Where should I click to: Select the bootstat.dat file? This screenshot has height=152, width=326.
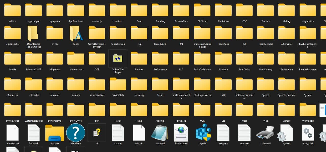(12, 132)
